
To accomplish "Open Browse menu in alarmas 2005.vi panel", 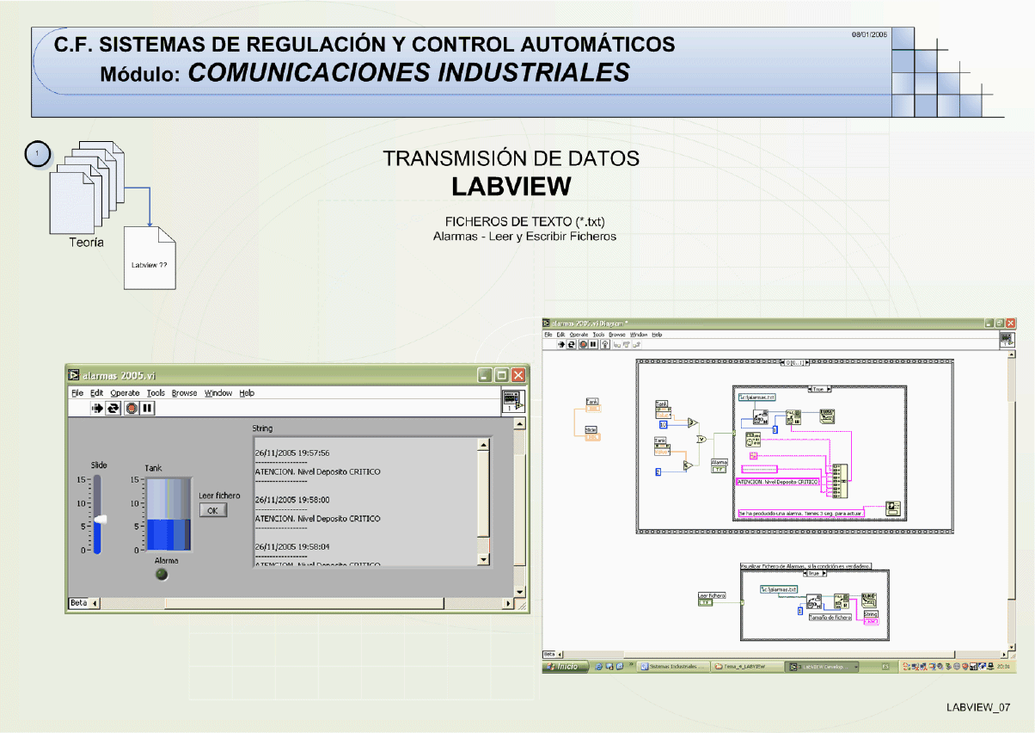I will [185, 393].
